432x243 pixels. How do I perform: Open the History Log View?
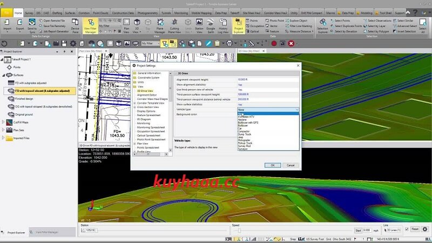coord(223,26)
